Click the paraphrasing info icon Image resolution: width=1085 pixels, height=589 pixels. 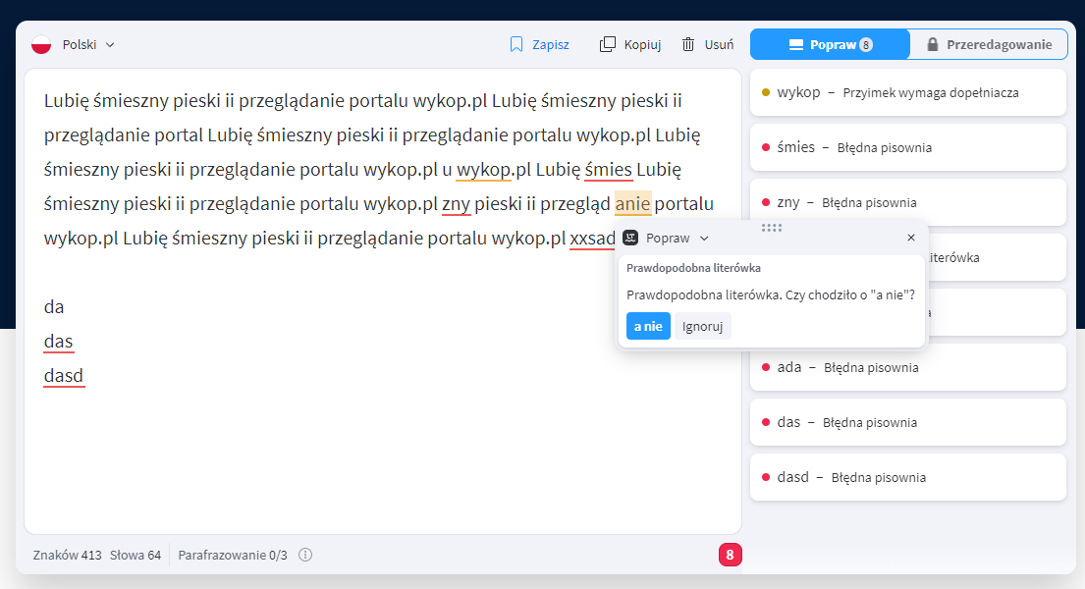305,556
